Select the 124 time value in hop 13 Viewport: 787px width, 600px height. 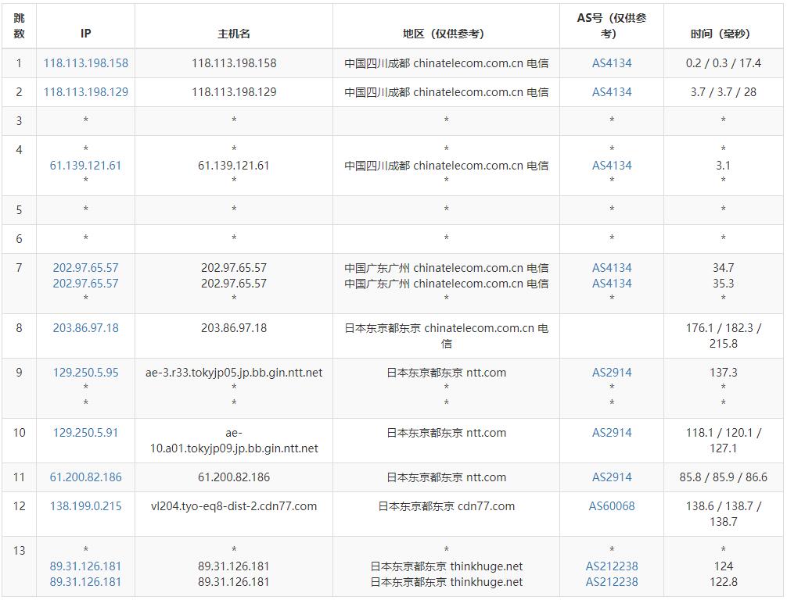(724, 566)
